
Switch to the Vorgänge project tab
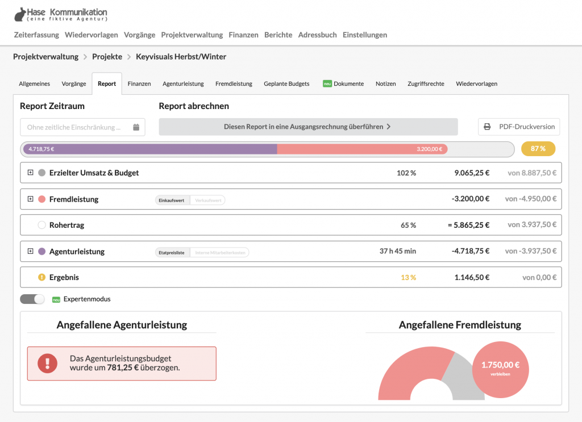pos(74,84)
